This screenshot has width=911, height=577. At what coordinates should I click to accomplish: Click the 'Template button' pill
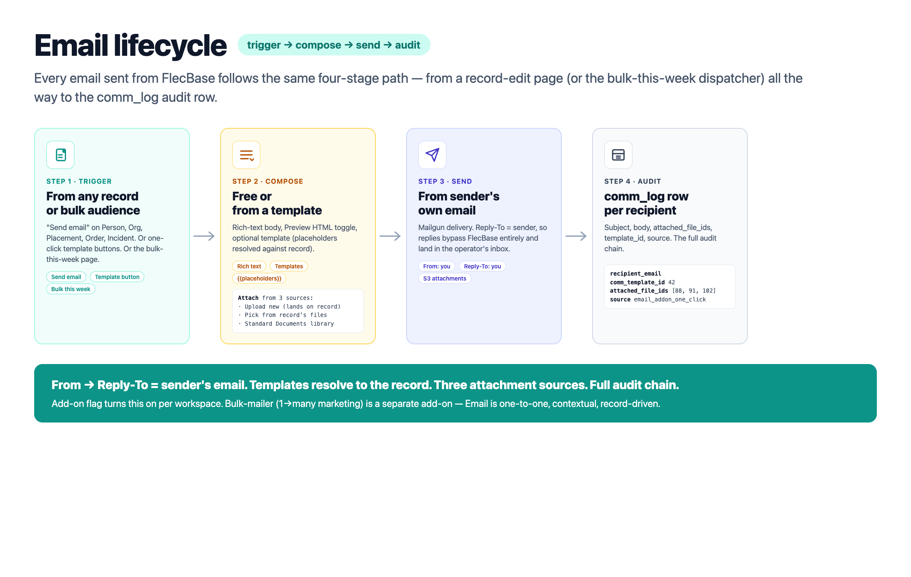pyautogui.click(x=117, y=277)
